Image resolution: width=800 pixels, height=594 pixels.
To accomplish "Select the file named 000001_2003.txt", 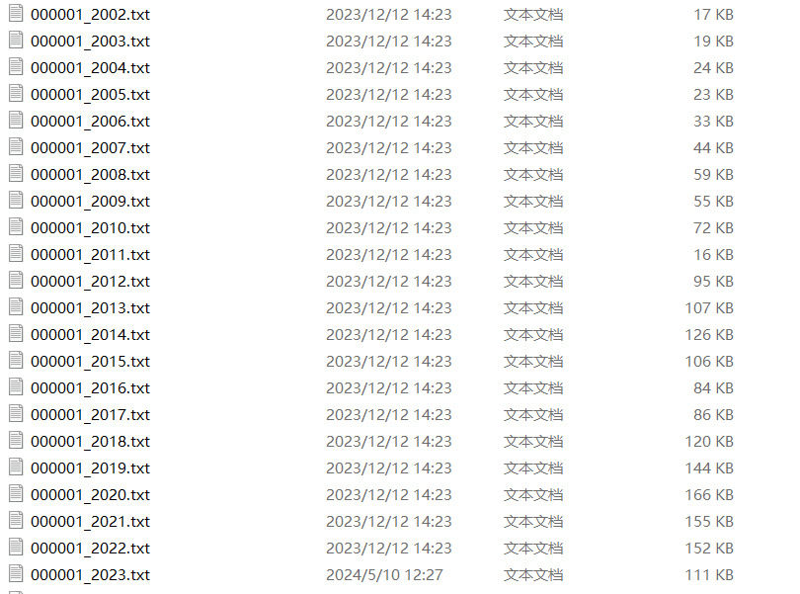I will 90,42.
